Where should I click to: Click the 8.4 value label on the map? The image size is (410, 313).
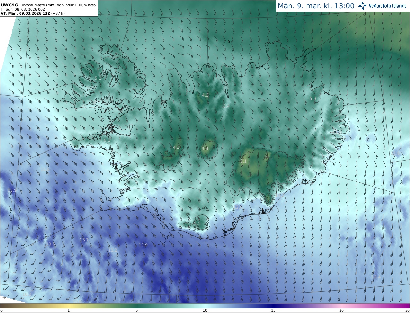pyautogui.click(x=226, y=106)
